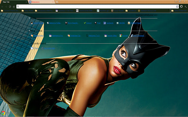Viewport: 188px width, 117px height.
Task: Reload the page with the refresh icon
Action: (10, 7)
